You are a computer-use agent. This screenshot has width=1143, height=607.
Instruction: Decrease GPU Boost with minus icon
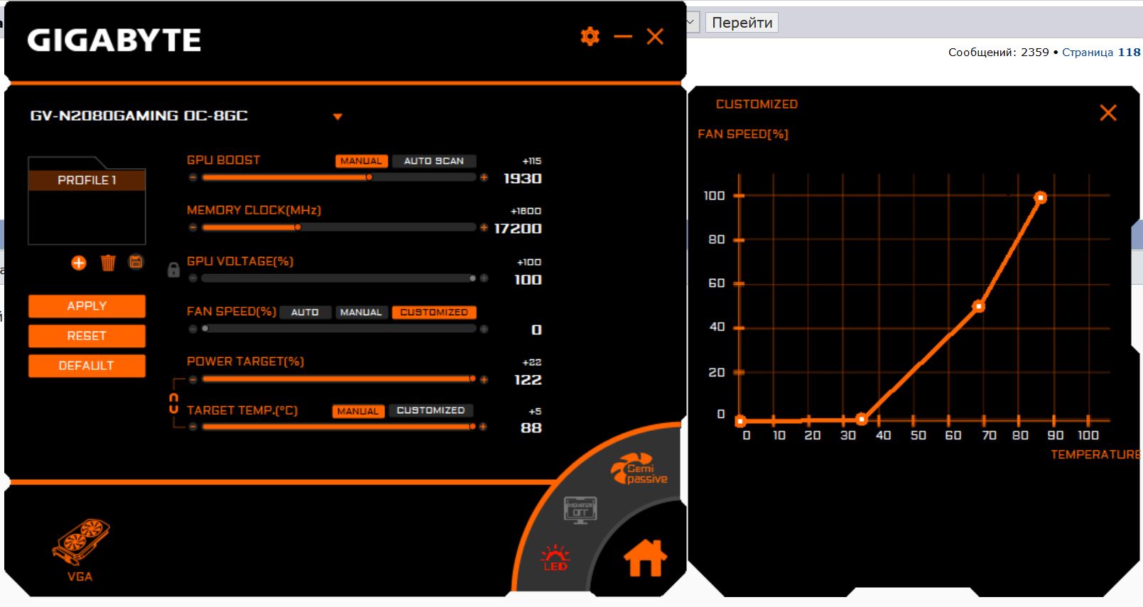193,177
